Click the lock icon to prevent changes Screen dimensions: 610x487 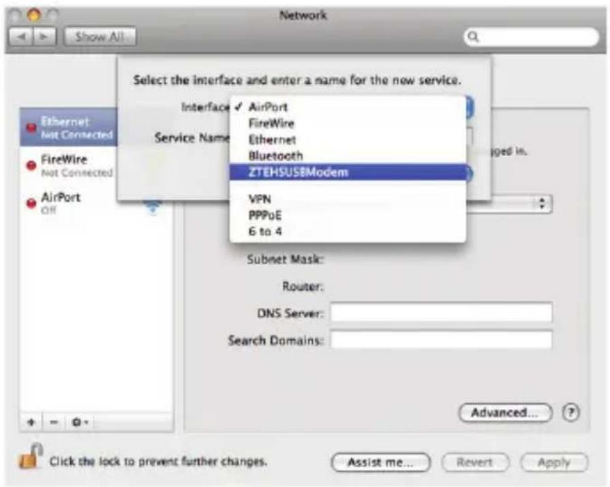click(31, 456)
